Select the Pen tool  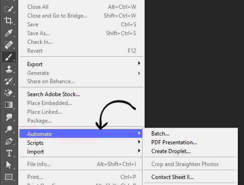(9, 141)
